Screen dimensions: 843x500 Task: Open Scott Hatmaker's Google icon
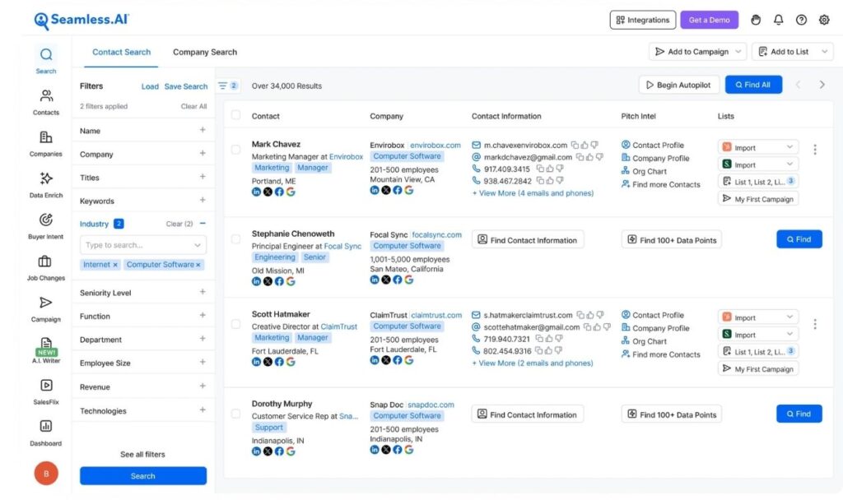coord(291,362)
